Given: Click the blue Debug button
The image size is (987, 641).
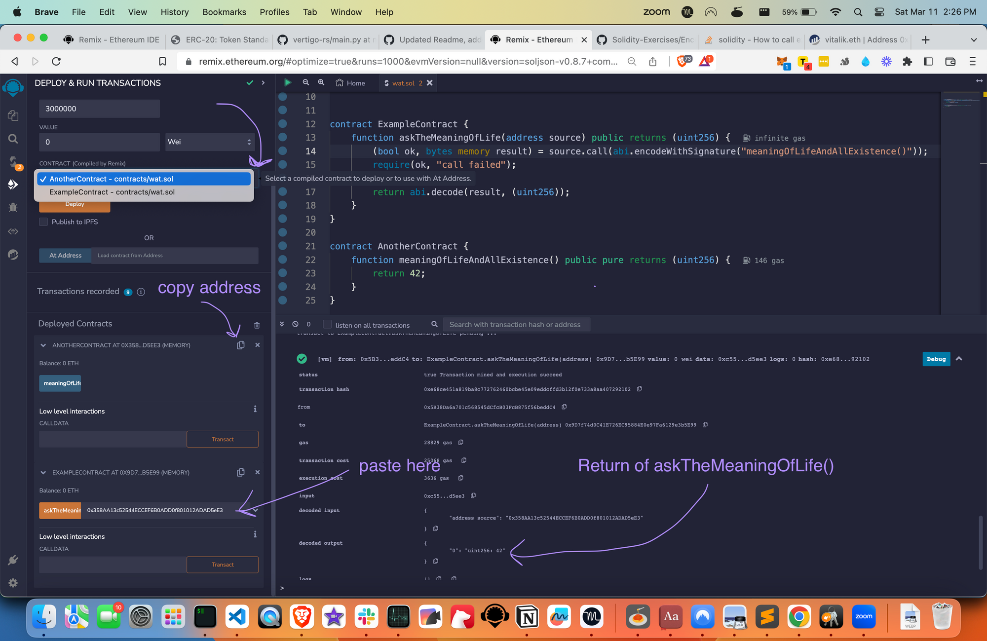Looking at the screenshot, I should click(936, 359).
